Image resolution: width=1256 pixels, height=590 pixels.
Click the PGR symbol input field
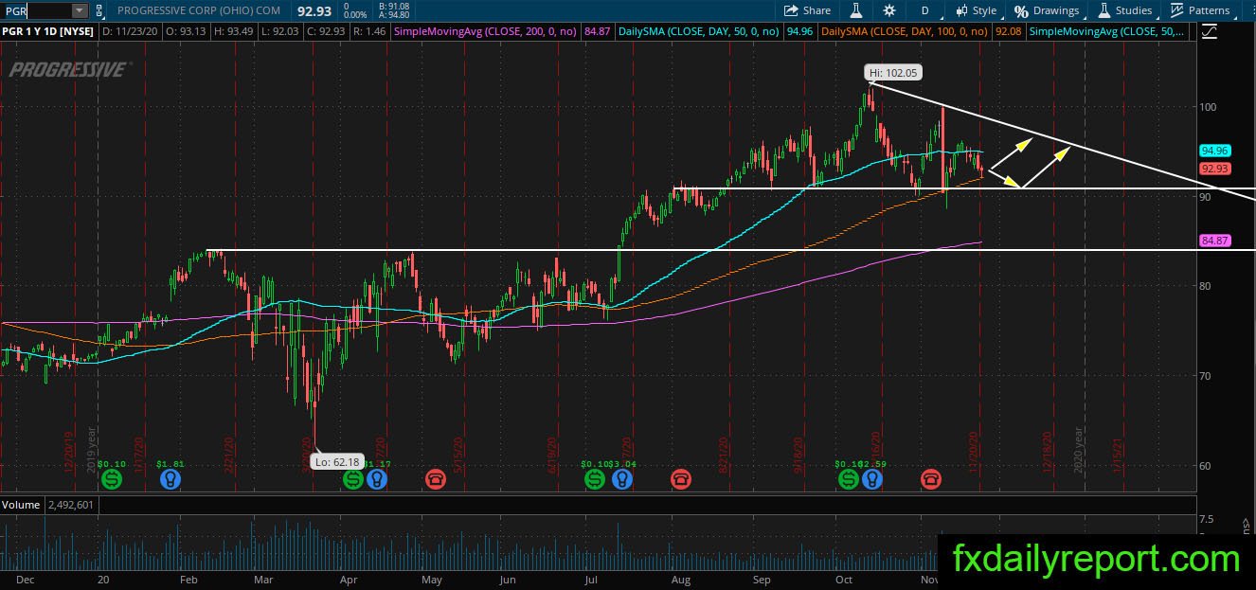[x=35, y=10]
